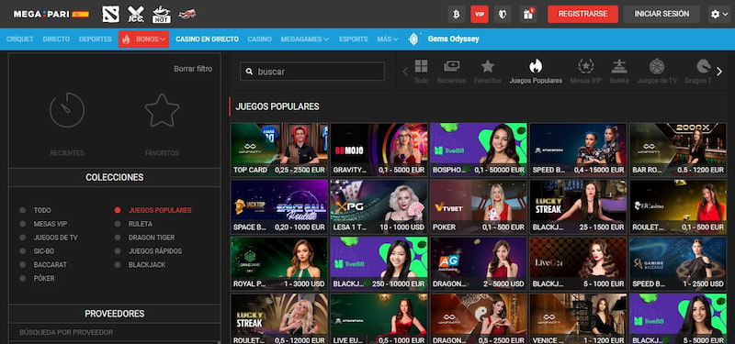Open the red race car icon
Viewport: 735px width, 344px height.
click(187, 14)
